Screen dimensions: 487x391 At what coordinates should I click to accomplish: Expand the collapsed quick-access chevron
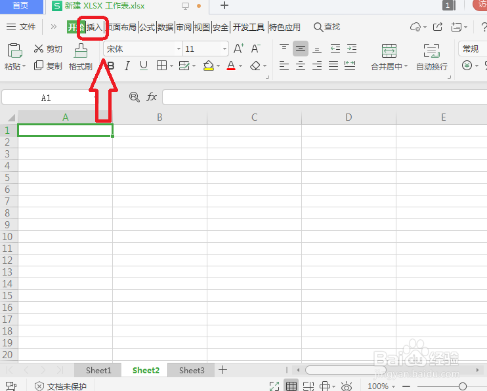pos(53,27)
